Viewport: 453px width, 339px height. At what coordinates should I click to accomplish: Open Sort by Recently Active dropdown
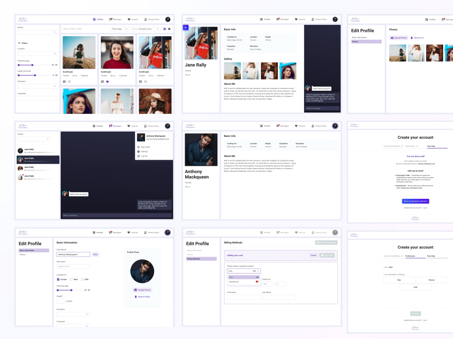pos(145,29)
